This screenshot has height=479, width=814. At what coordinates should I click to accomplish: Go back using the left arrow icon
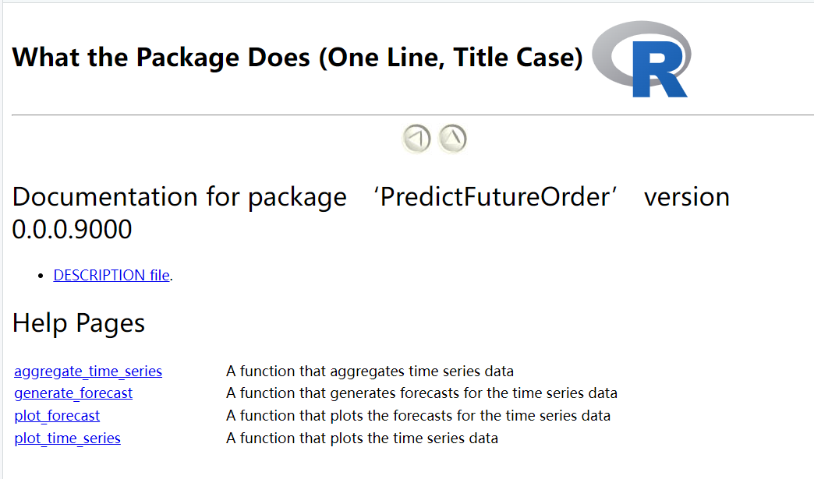(x=416, y=139)
